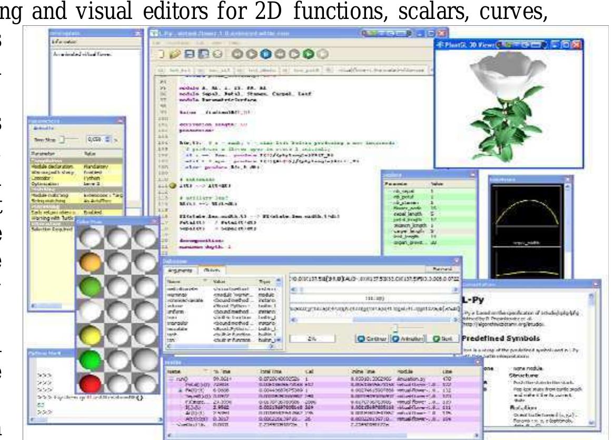Click the grey Step circle after blue one
The height and width of the screenshot is (440, 613).
[280, 54]
